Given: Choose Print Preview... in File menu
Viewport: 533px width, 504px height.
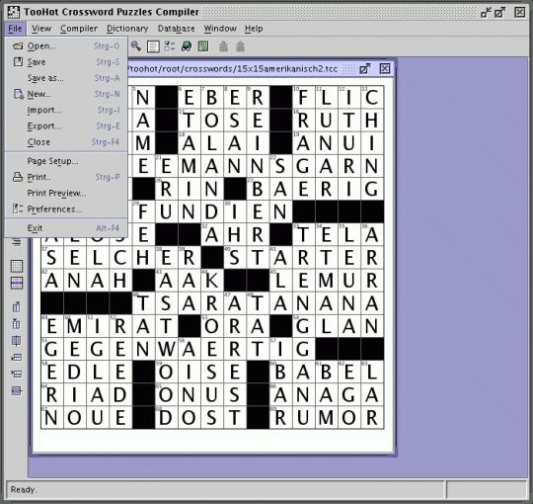Looking at the screenshot, I should coord(66,193).
